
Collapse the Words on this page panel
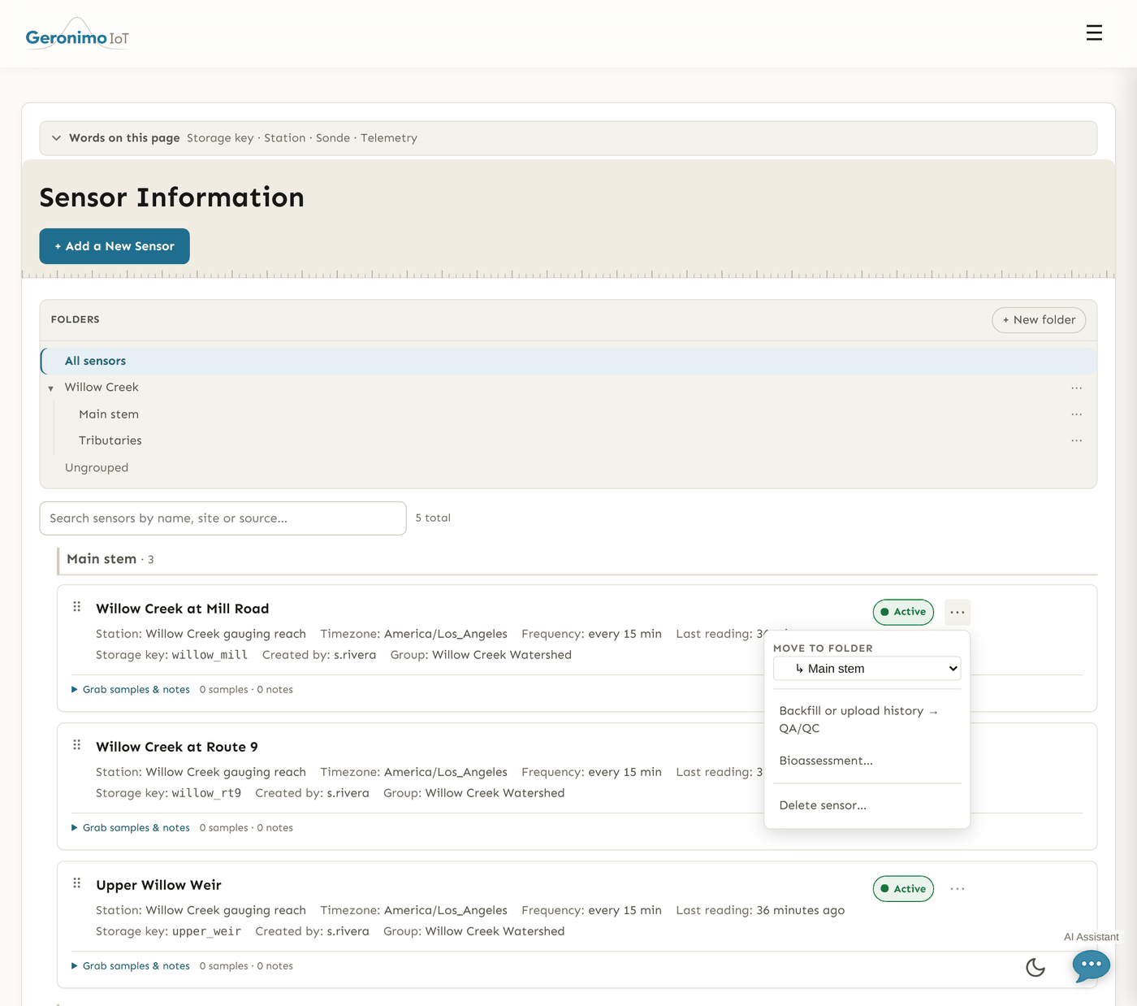pyautogui.click(x=56, y=138)
